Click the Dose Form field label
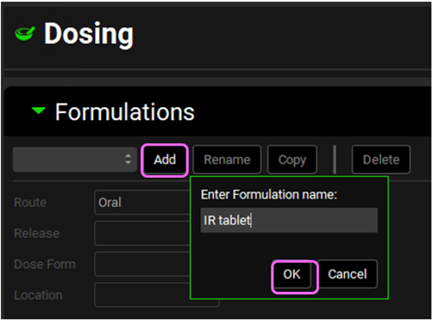The image size is (434, 321). click(x=45, y=265)
